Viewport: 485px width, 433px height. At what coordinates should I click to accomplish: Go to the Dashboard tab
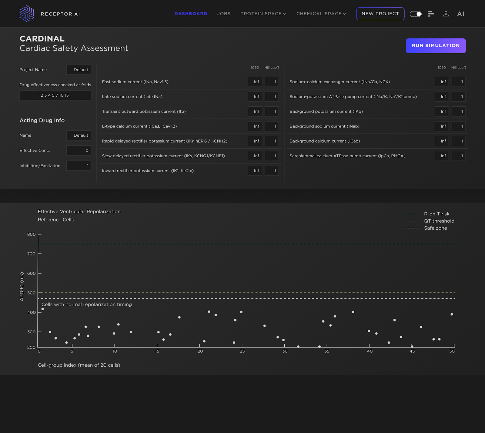(191, 14)
